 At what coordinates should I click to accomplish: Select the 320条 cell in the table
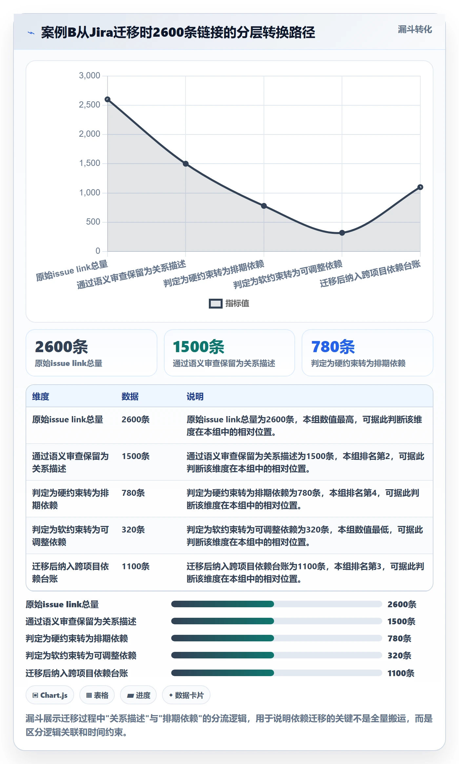coord(133,530)
